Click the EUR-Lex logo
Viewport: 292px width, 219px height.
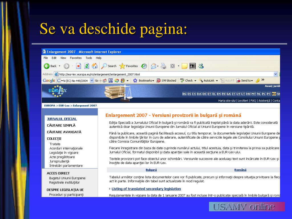point(57,91)
